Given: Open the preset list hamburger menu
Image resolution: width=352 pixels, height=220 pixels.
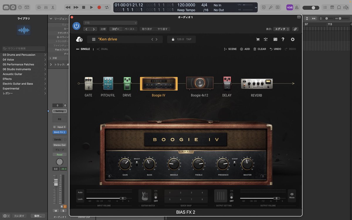Looking at the screenshot, I should click(94, 39).
